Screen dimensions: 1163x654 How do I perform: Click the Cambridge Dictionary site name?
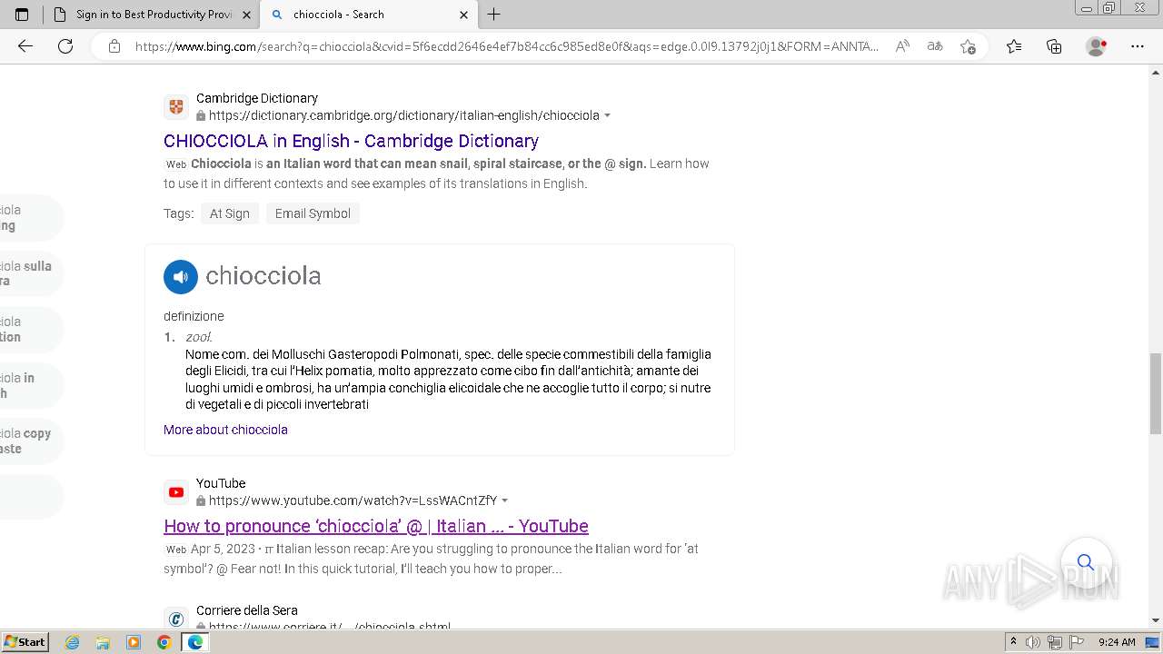pos(257,98)
